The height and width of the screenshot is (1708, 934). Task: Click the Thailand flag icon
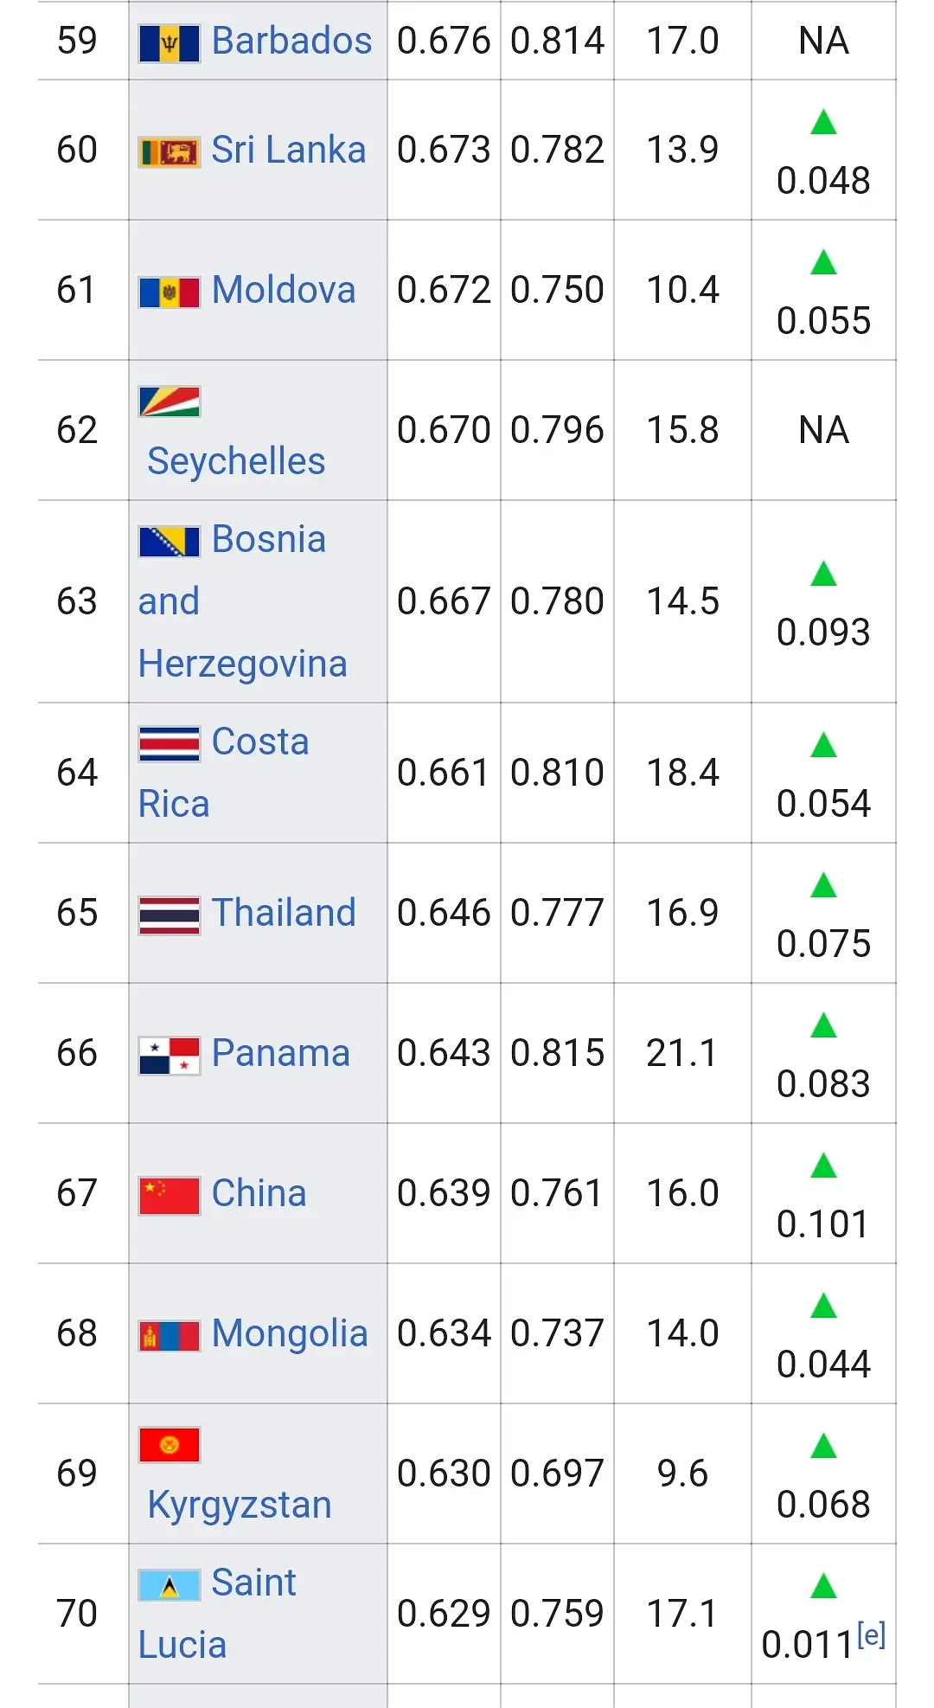click(170, 915)
